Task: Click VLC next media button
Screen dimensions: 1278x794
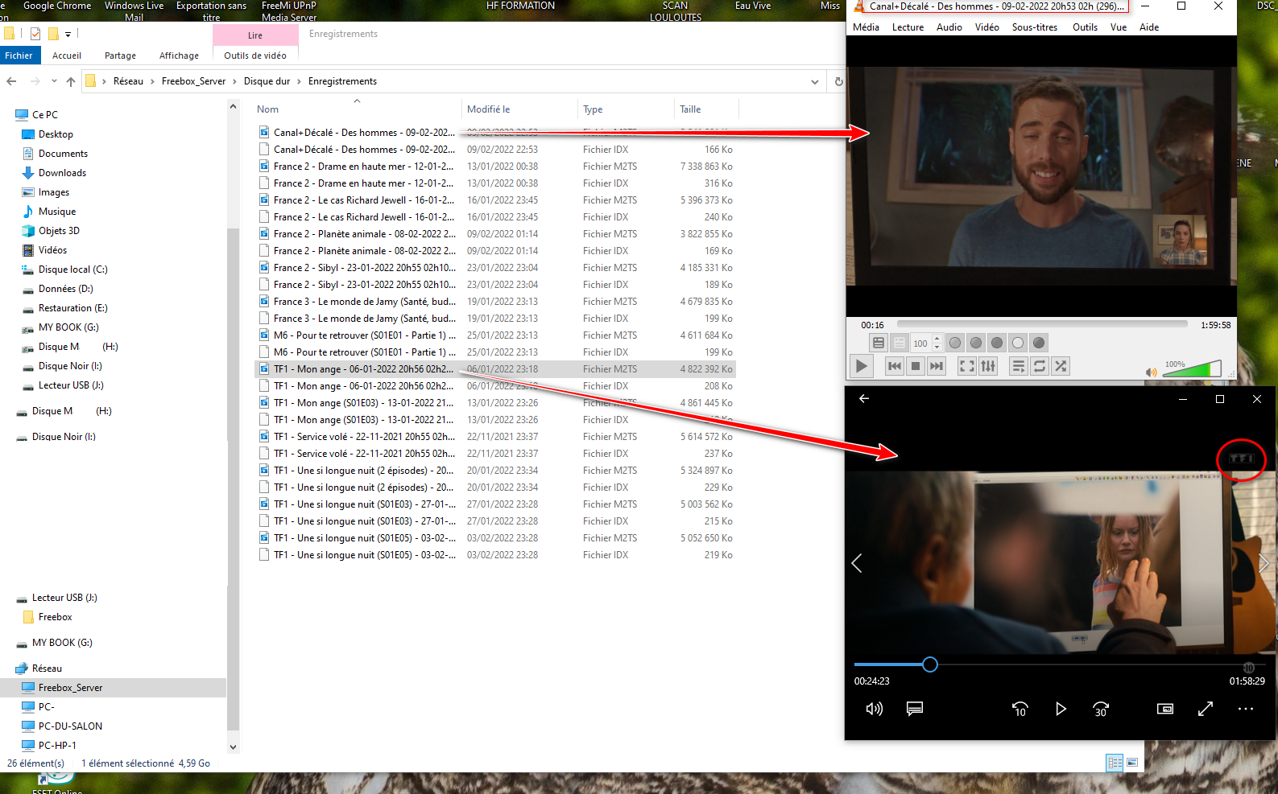Action: tap(937, 366)
